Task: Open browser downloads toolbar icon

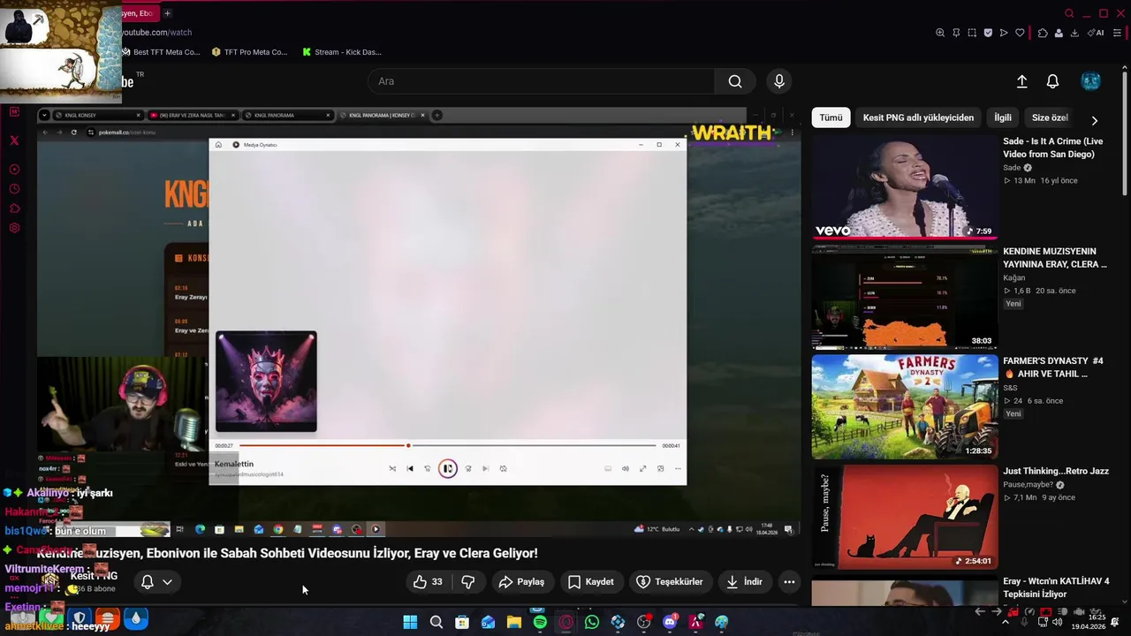Action: (1074, 33)
